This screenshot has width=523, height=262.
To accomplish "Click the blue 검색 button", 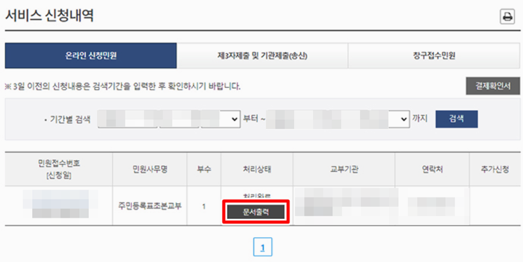I will tap(456, 119).
